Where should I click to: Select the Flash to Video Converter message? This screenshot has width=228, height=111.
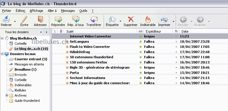point(90,47)
